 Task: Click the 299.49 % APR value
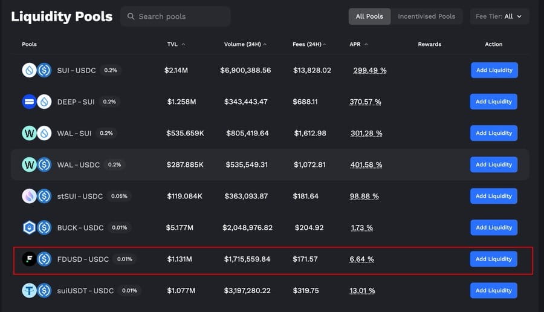[370, 70]
